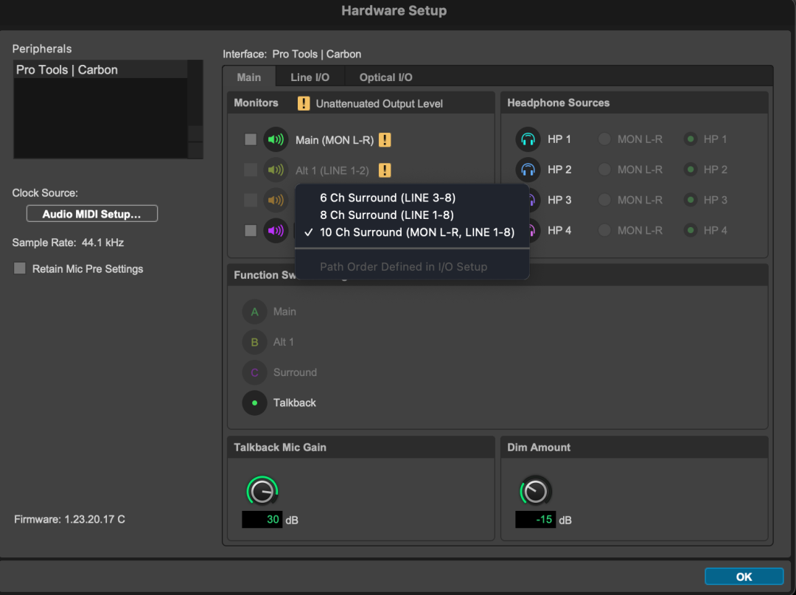Click the Firmware: 1.23.20.17 C text
This screenshot has height=595, width=796.
point(69,519)
